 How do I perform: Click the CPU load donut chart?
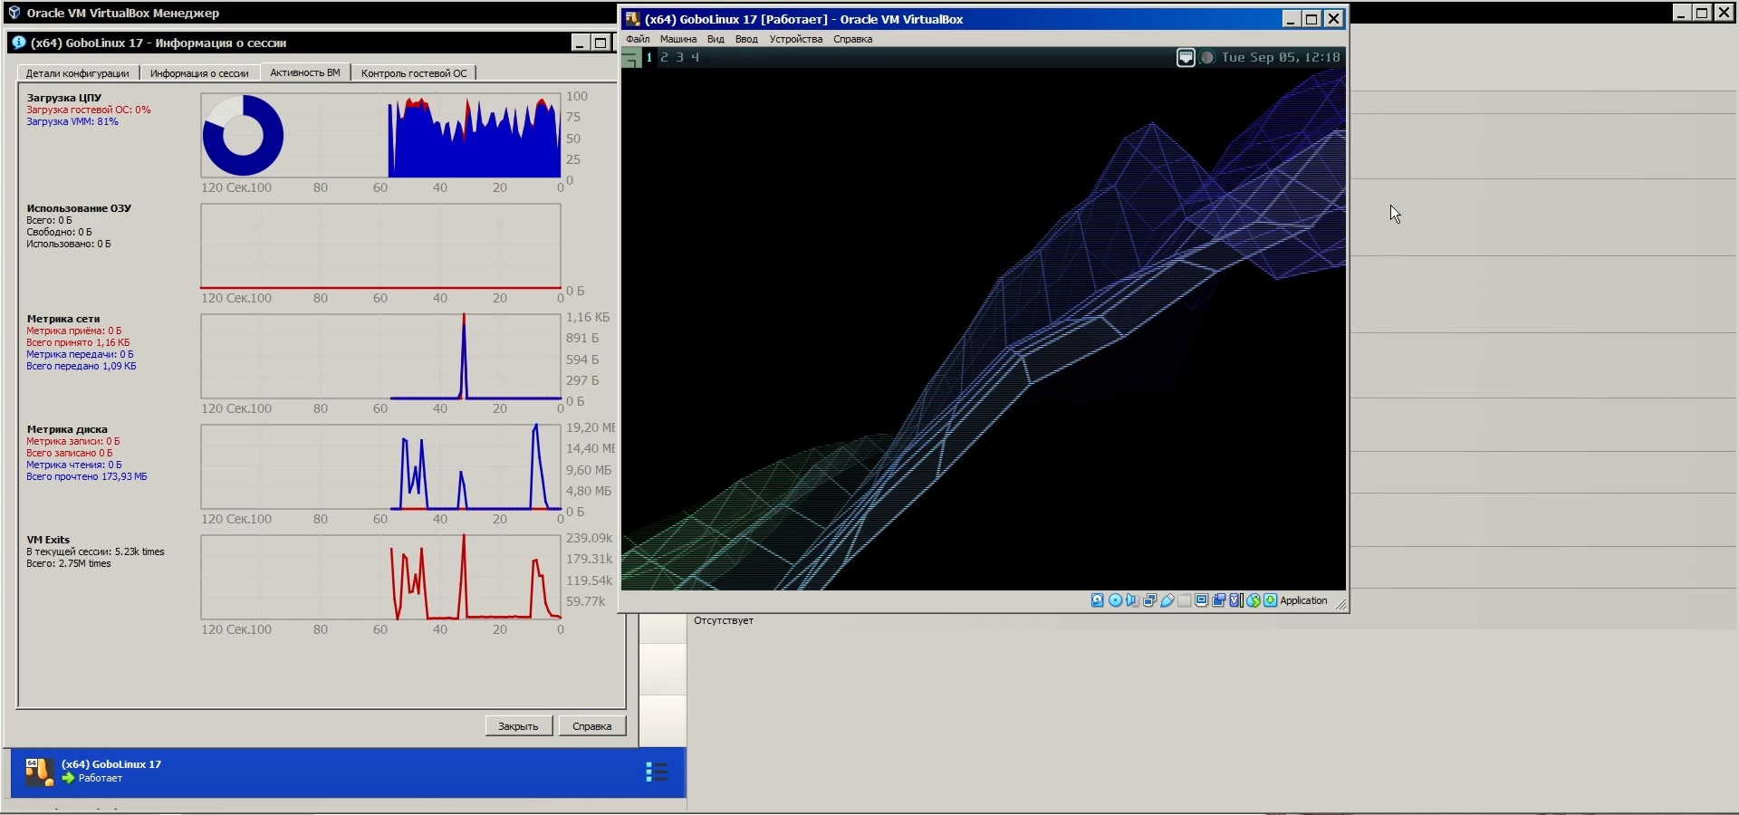pos(243,136)
